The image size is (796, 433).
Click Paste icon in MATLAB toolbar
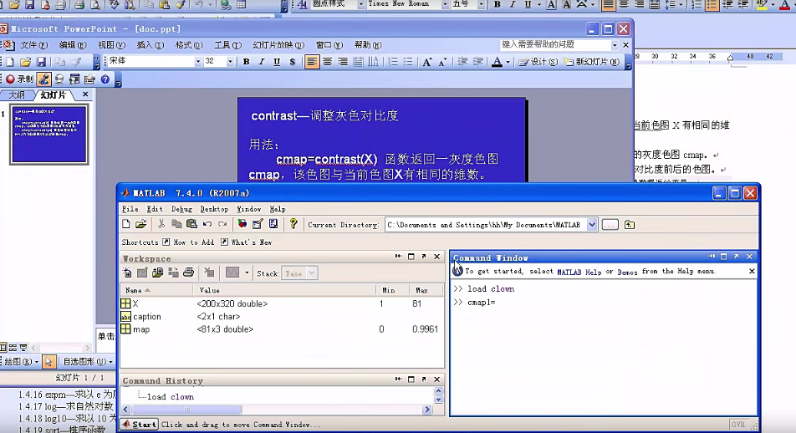click(x=191, y=224)
